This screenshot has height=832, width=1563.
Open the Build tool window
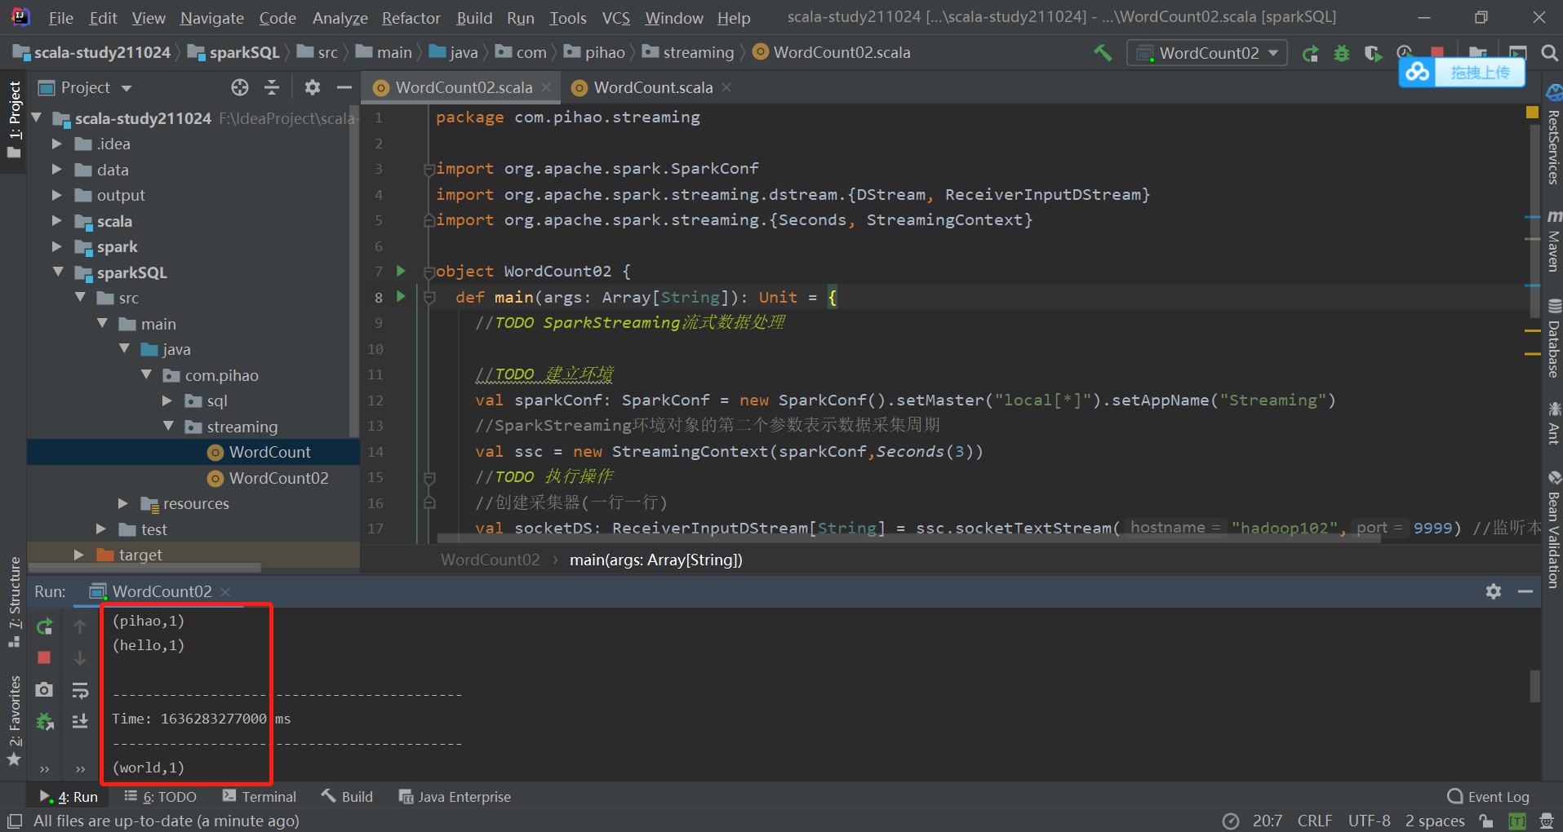tap(348, 797)
